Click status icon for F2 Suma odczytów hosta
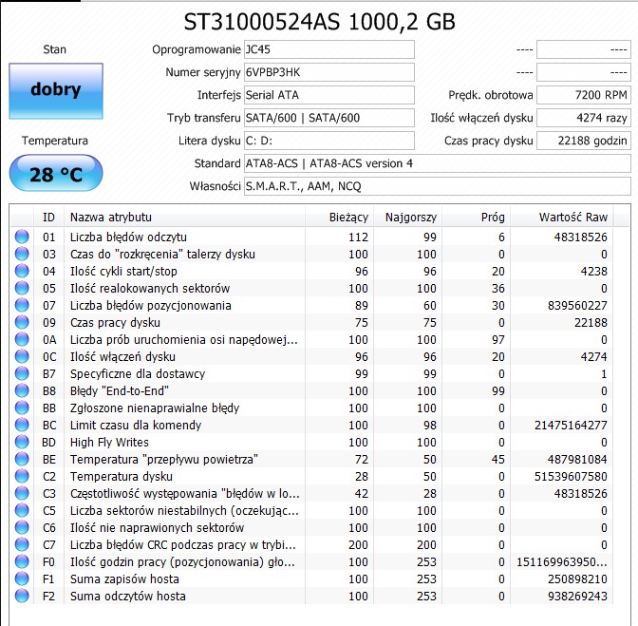The height and width of the screenshot is (626, 638). (x=22, y=596)
